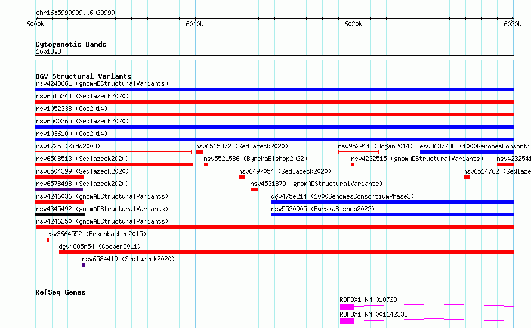Select blue bar under nsv1036100
The width and height of the screenshot is (531, 328).
click(x=274, y=140)
